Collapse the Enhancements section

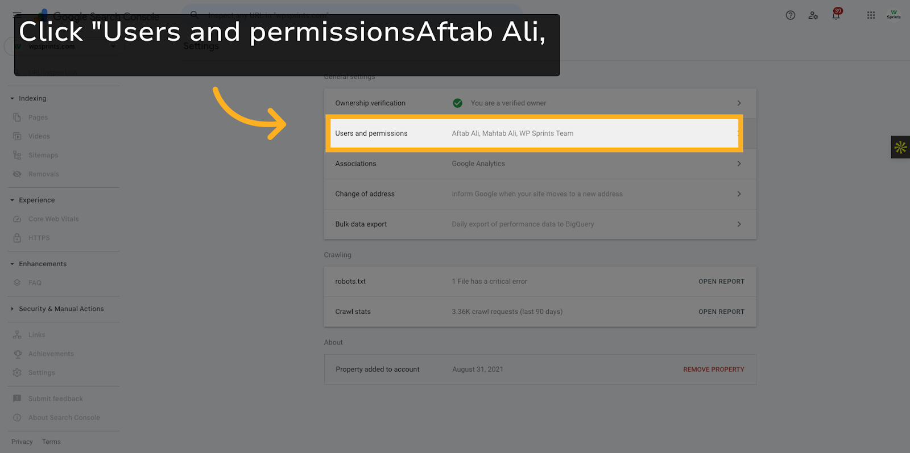13,264
